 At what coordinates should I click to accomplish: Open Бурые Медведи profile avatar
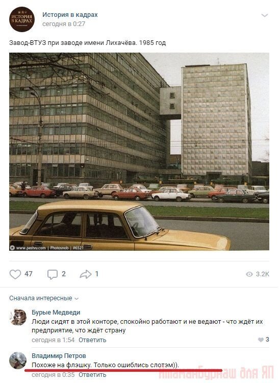point(18,317)
